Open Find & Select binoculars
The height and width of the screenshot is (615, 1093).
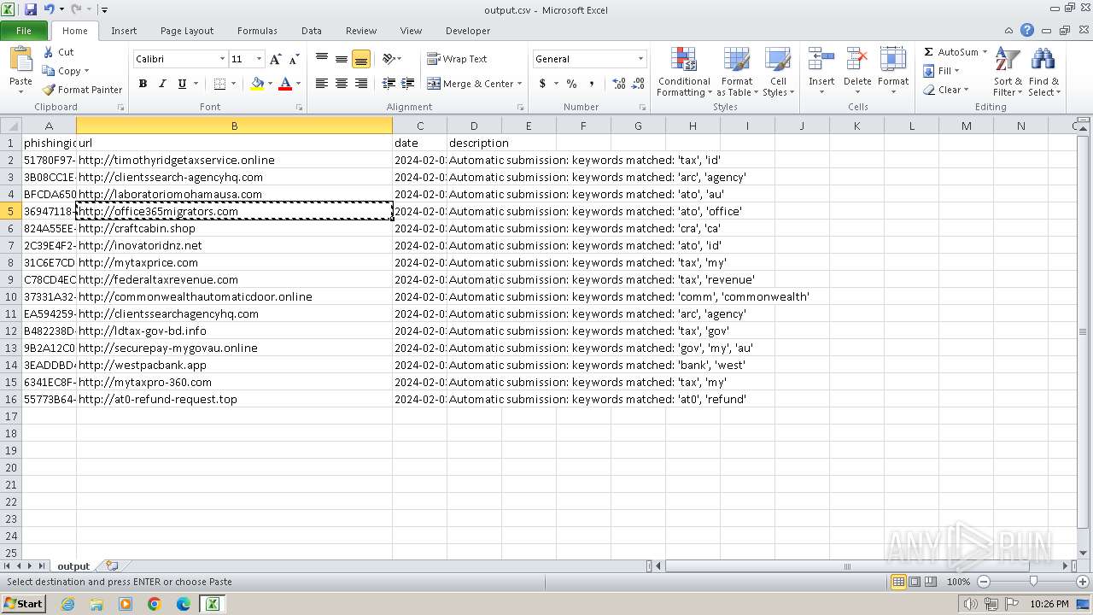[x=1043, y=72]
